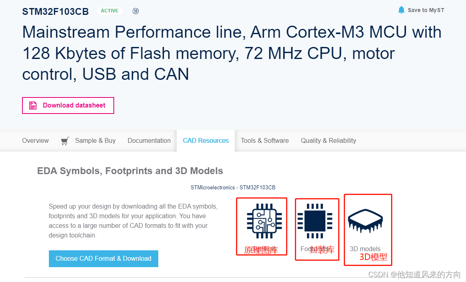Viewport: 466px width, 282px height.
Task: Switch to the Overview tab
Action: [35, 141]
